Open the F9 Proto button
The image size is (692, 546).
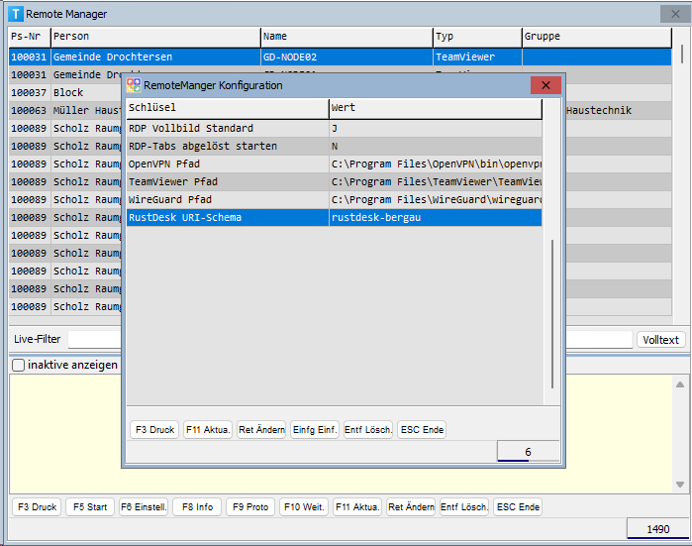250,507
